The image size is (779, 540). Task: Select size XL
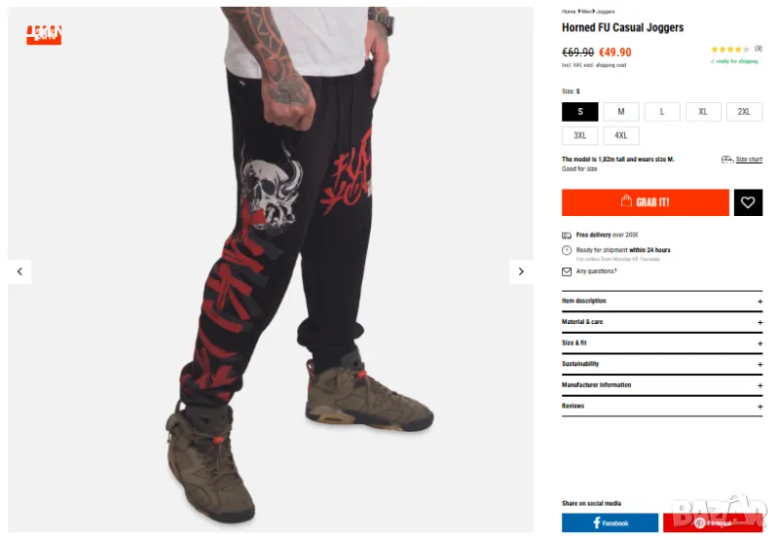coord(703,112)
